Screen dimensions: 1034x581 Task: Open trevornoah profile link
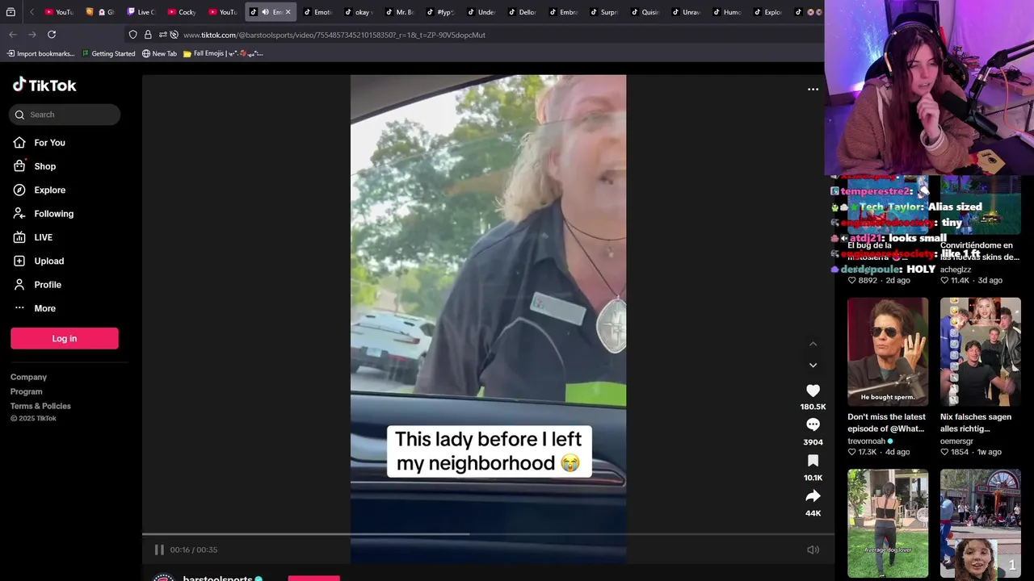click(x=867, y=441)
